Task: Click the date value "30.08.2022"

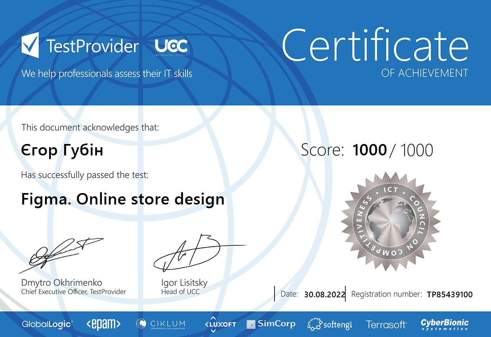Action: pos(325,294)
